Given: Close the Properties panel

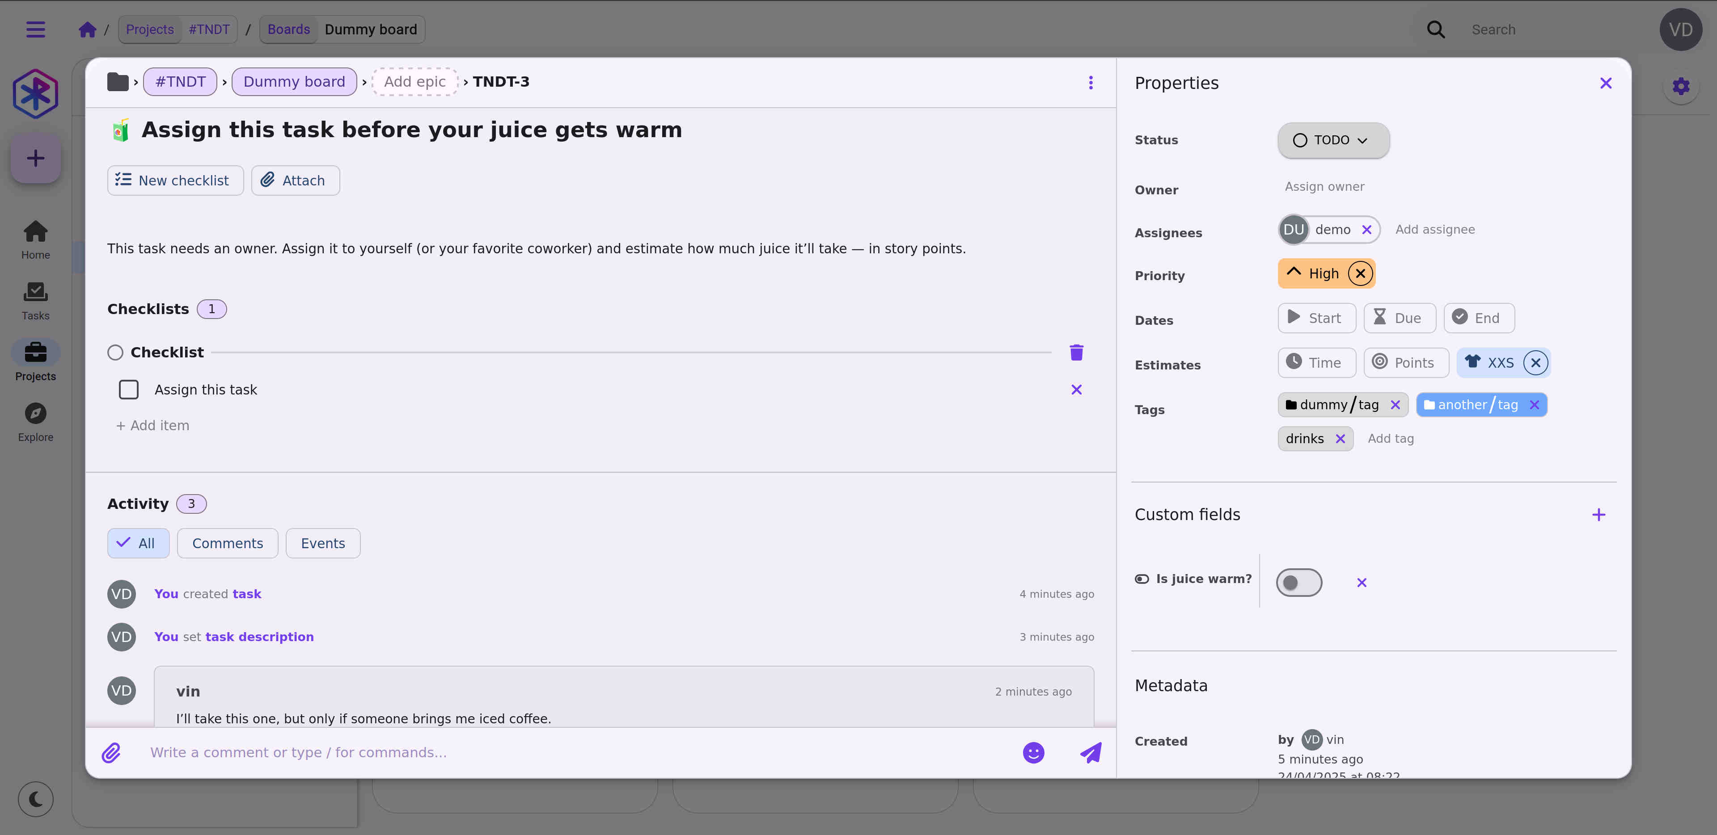Looking at the screenshot, I should tap(1605, 83).
